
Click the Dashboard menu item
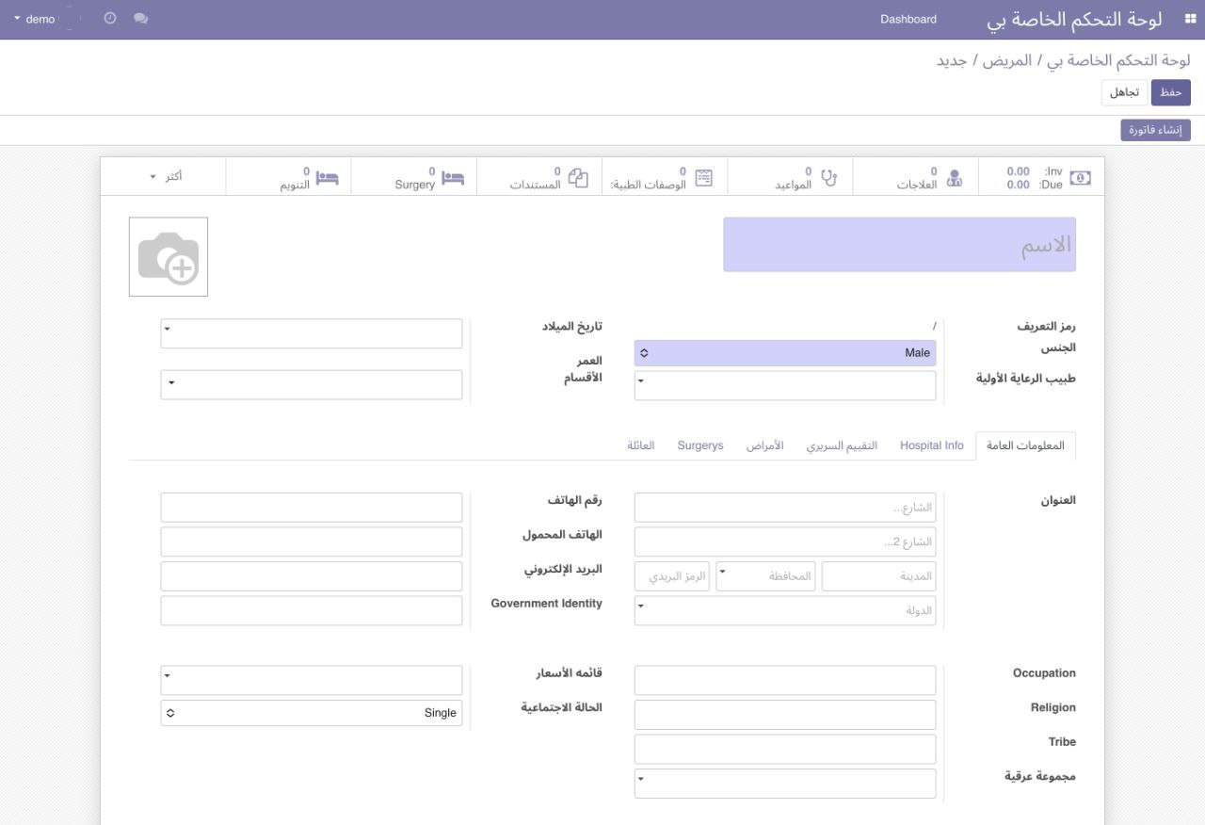point(908,19)
